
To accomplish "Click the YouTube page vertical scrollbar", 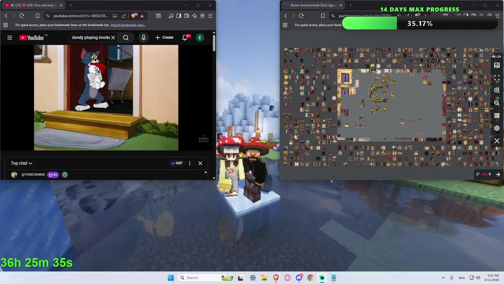I will click(x=214, y=43).
